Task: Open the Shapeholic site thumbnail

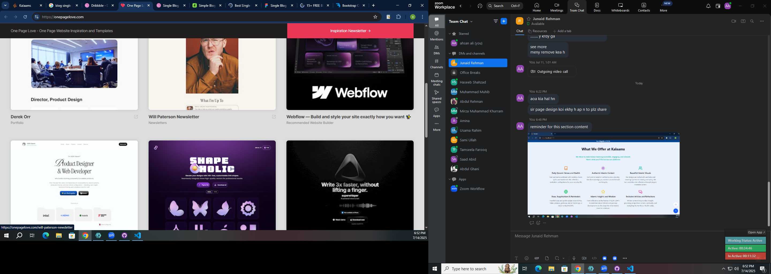Action: point(212,185)
